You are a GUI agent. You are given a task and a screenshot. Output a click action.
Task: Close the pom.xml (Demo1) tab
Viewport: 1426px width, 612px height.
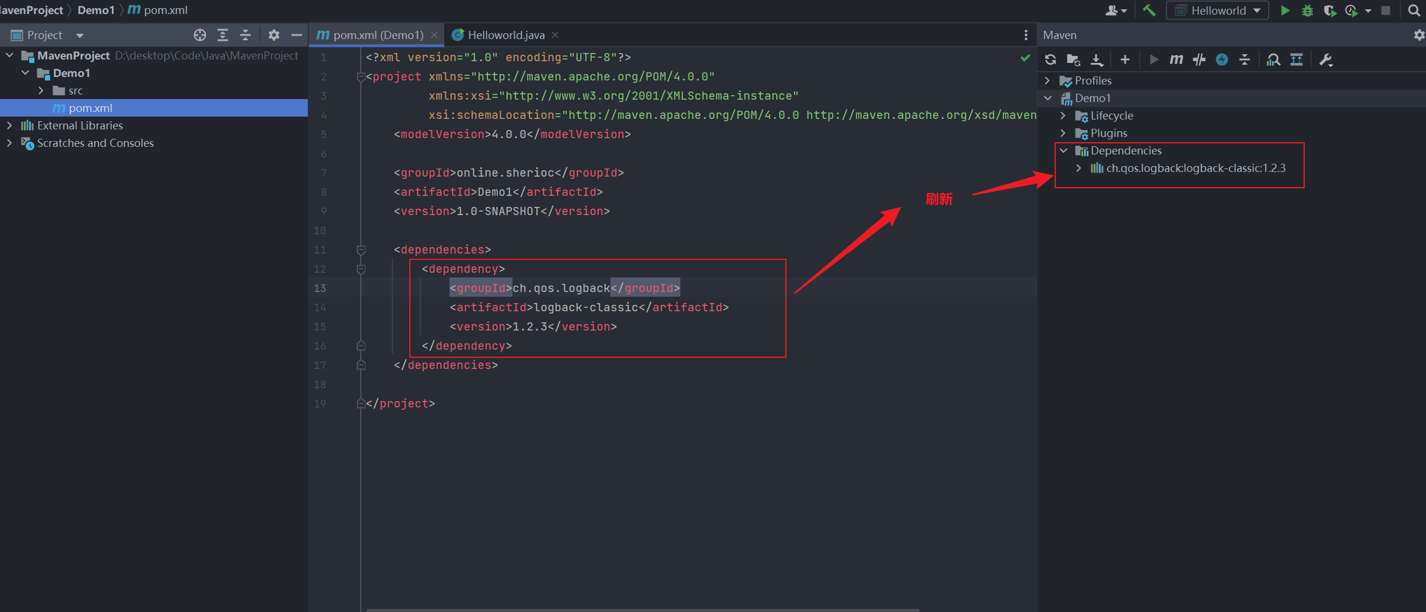pos(434,35)
